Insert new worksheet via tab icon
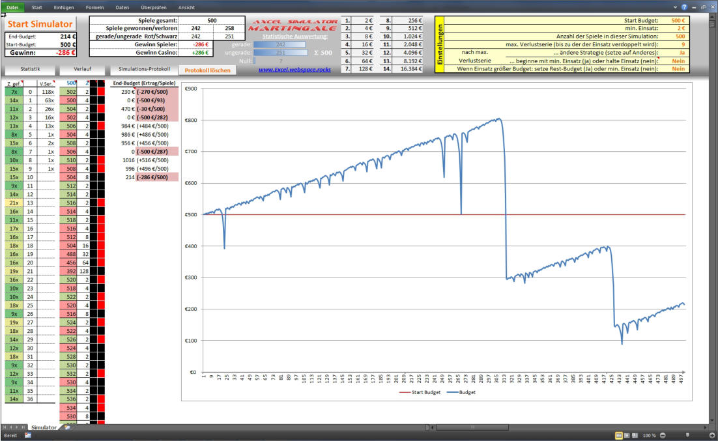 [x=66, y=427]
